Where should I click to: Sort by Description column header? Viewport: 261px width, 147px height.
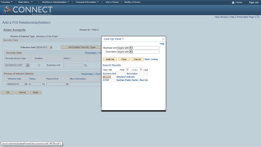point(132,73)
